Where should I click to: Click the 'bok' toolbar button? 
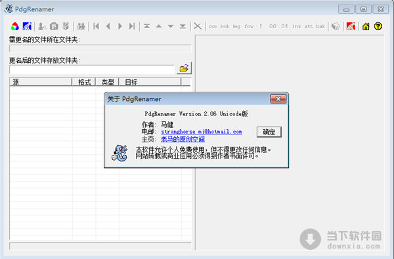(x=225, y=26)
